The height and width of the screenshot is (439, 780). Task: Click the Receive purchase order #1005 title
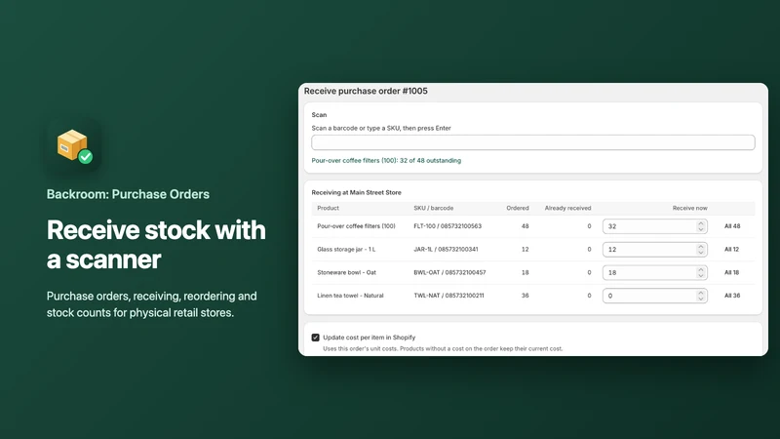(x=366, y=91)
